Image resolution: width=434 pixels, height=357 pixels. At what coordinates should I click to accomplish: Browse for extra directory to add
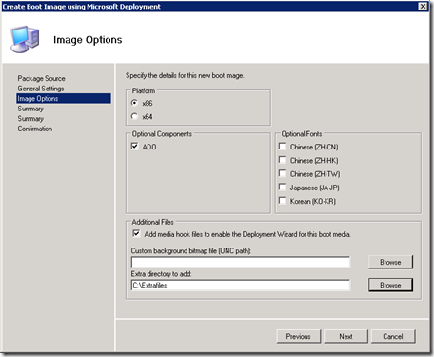(390, 285)
